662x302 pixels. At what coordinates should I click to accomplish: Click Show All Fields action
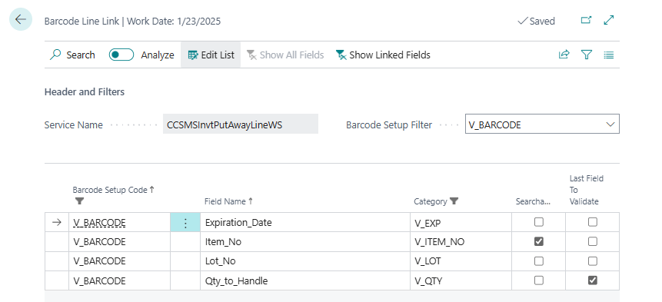click(x=285, y=55)
